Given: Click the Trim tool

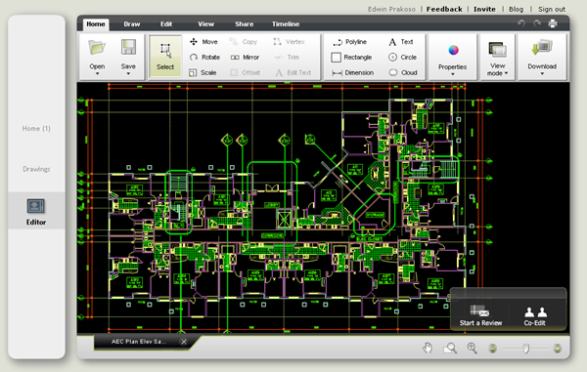Looking at the screenshot, I should point(287,58).
